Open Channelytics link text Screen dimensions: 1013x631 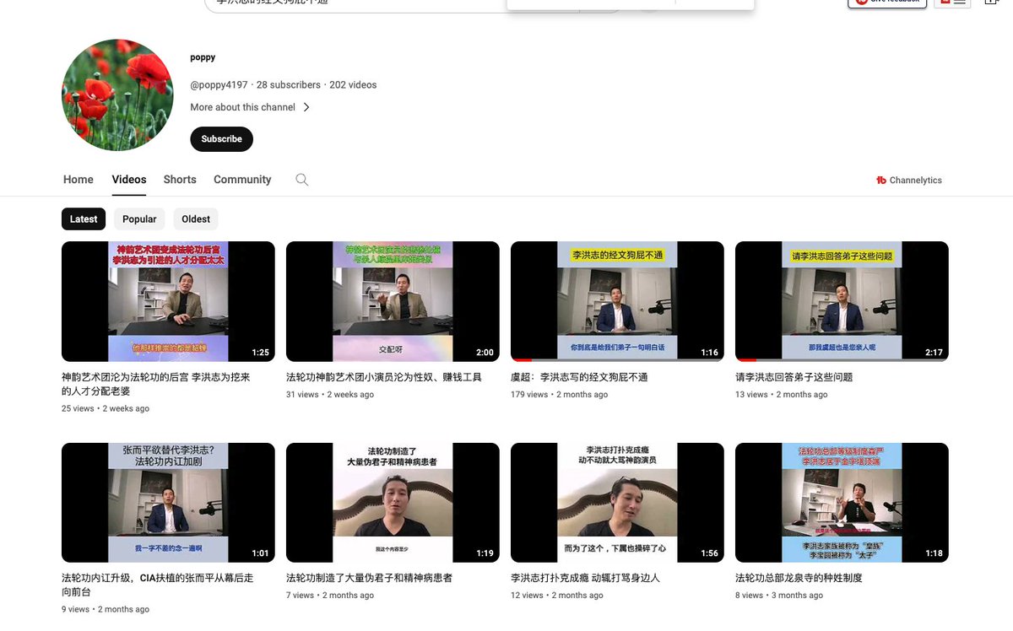pos(916,181)
